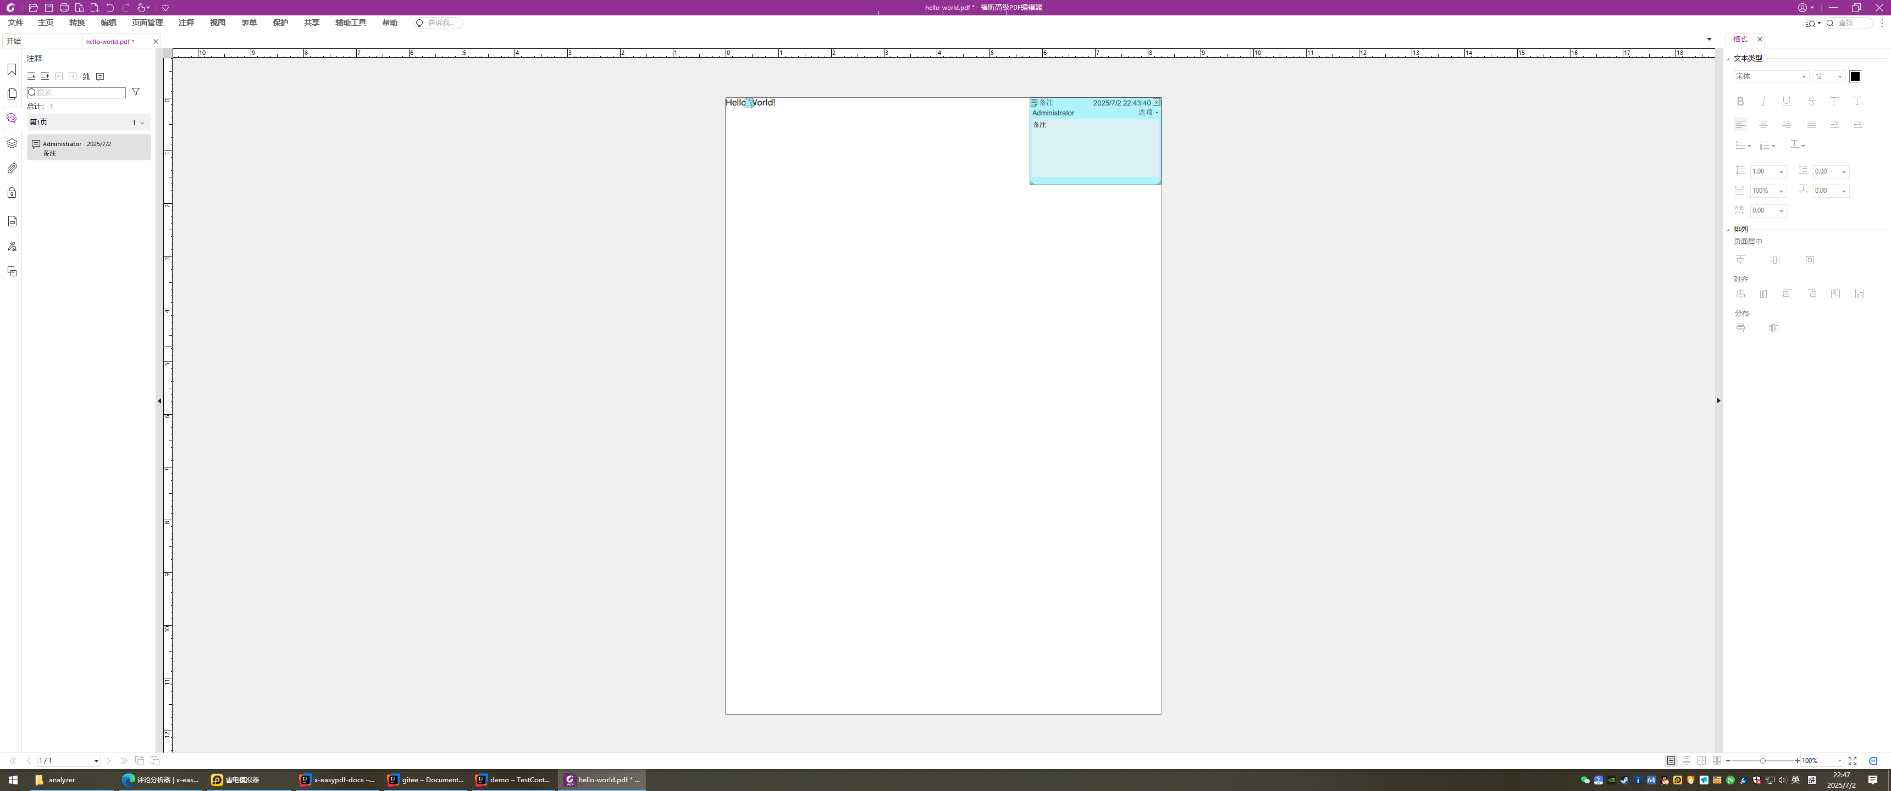Switch to single page view mode

tap(1671, 761)
